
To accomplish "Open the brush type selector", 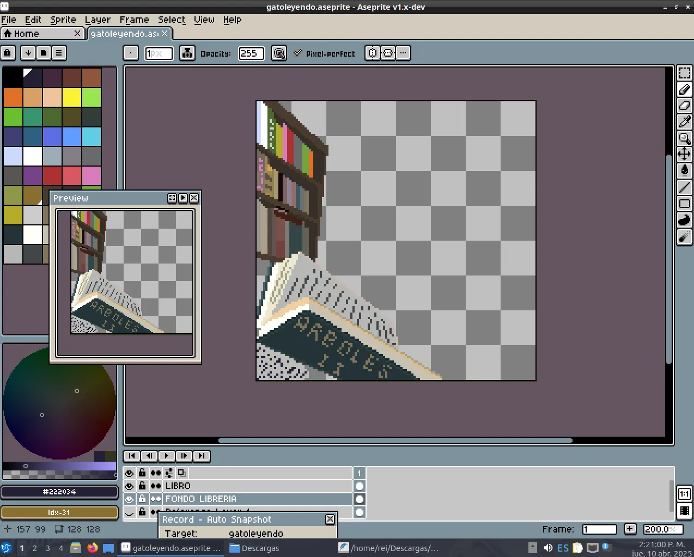I will pos(131,53).
